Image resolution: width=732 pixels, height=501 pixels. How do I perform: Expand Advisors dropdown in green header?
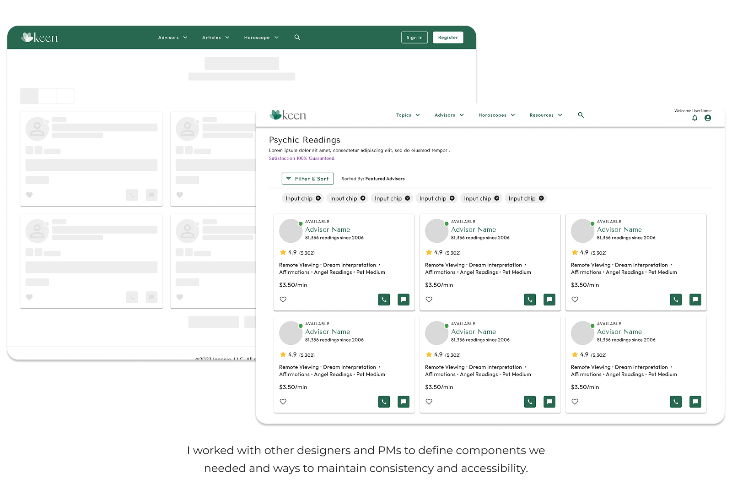[173, 38]
